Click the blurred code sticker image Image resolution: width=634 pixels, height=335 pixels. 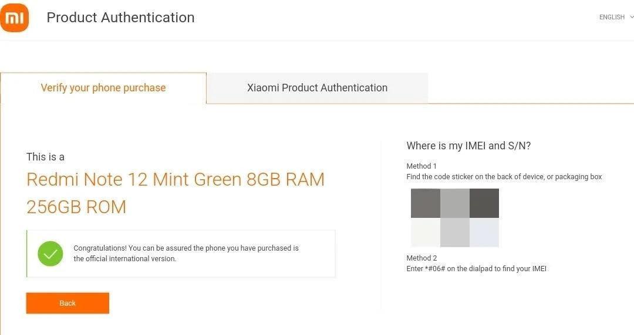point(454,217)
